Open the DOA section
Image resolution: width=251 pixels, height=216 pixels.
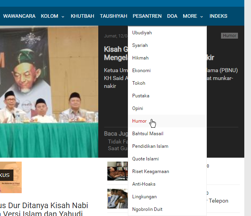point(172,16)
